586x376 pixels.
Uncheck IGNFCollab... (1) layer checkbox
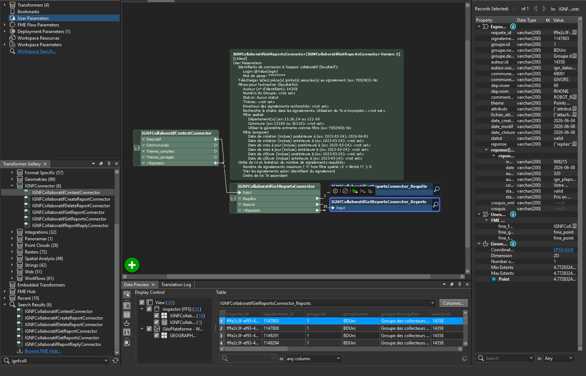pyautogui.click(x=156, y=322)
